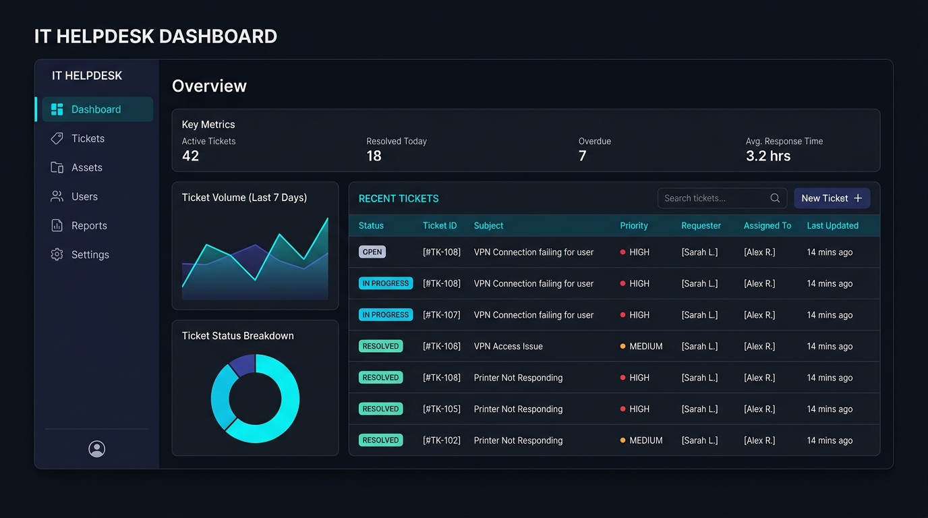
Task: Sort by the Requester column header
Action: click(701, 226)
